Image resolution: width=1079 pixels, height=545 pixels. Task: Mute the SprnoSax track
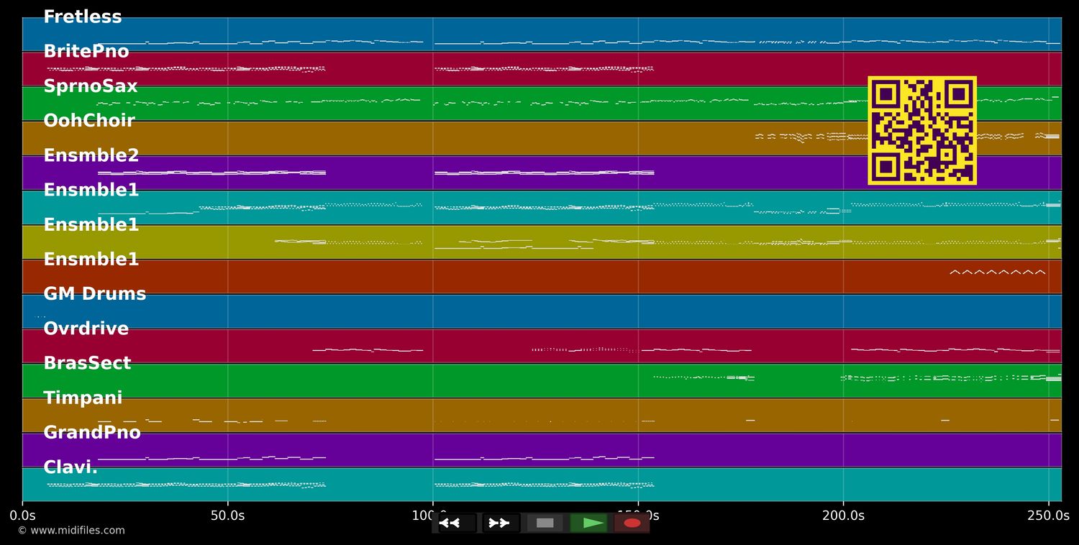[90, 86]
